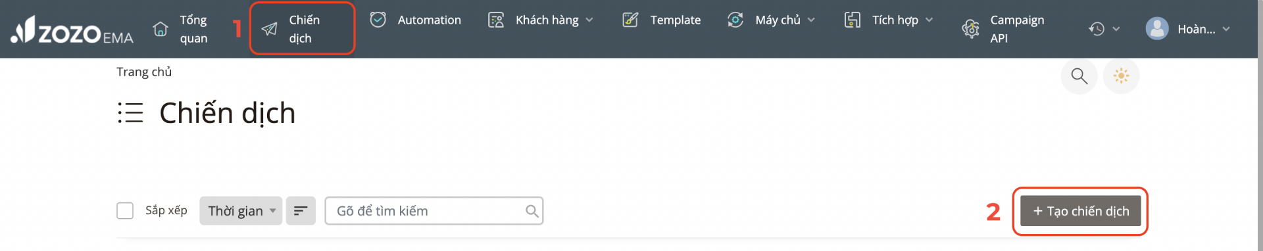Click the ZOZO EMA logo

coord(72,30)
